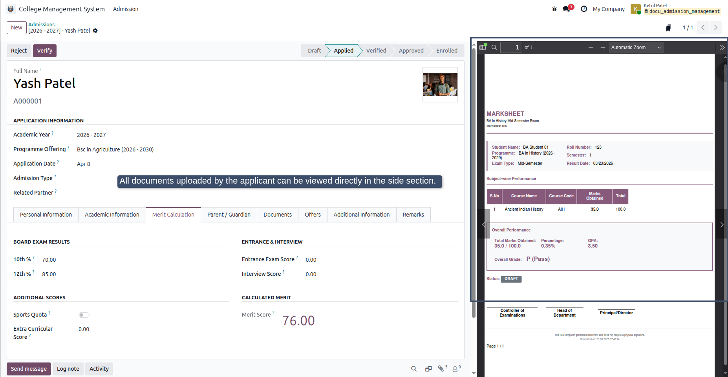Toggle the Sports Quota switch
This screenshot has height=377, width=728.
84,315
